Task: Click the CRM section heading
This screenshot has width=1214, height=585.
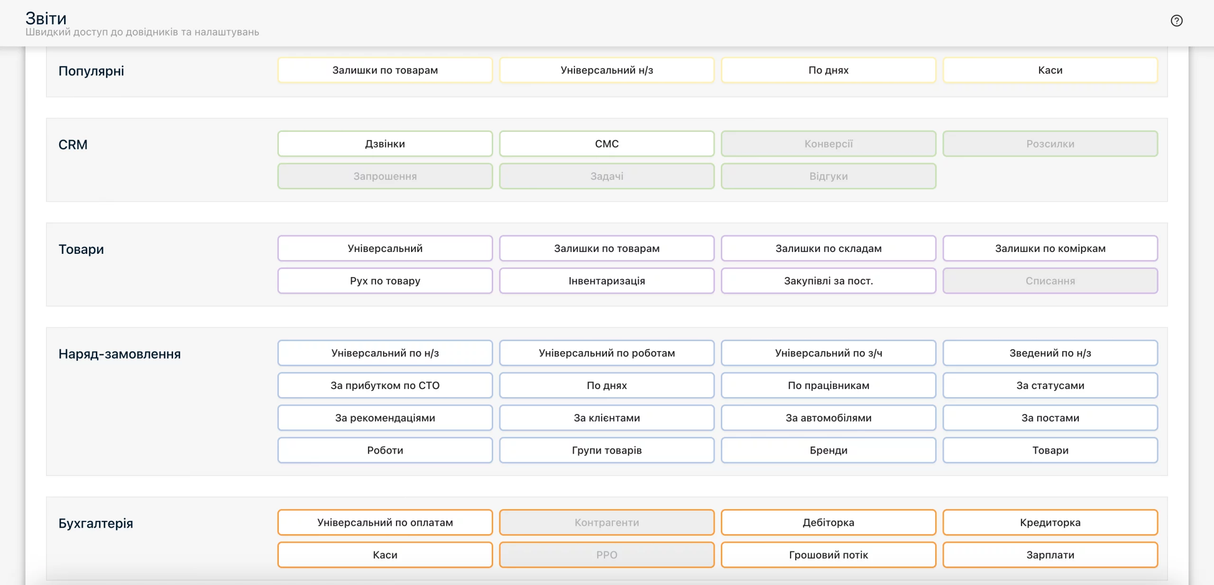Action: [73, 145]
